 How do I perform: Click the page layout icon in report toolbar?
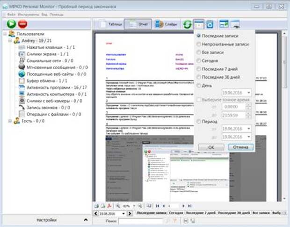[x=149, y=206]
